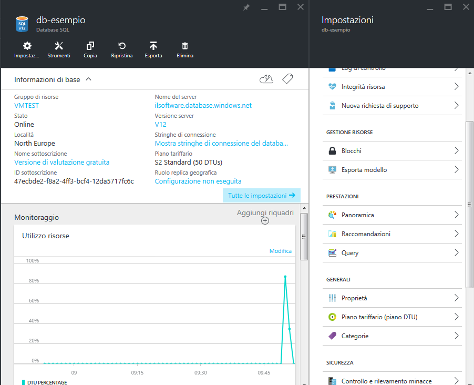Click the Copia database icon
This screenshot has height=385, width=474.
point(90,46)
